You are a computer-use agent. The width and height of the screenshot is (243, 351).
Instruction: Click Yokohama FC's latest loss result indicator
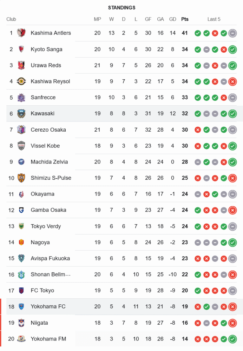(x=232, y=307)
